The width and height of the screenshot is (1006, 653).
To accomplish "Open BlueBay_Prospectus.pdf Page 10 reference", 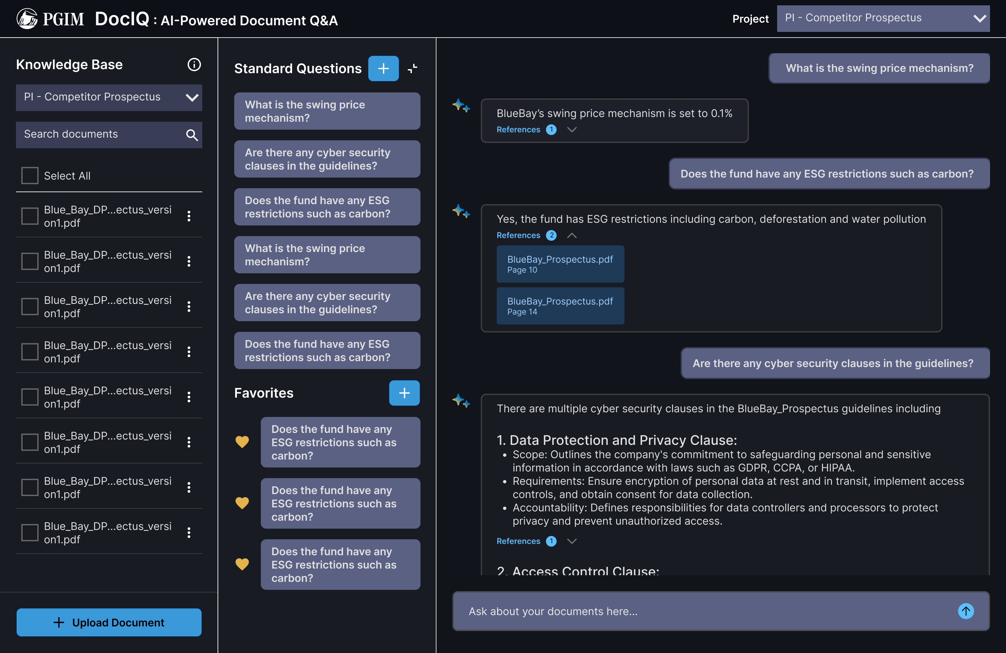I will pos(560,264).
